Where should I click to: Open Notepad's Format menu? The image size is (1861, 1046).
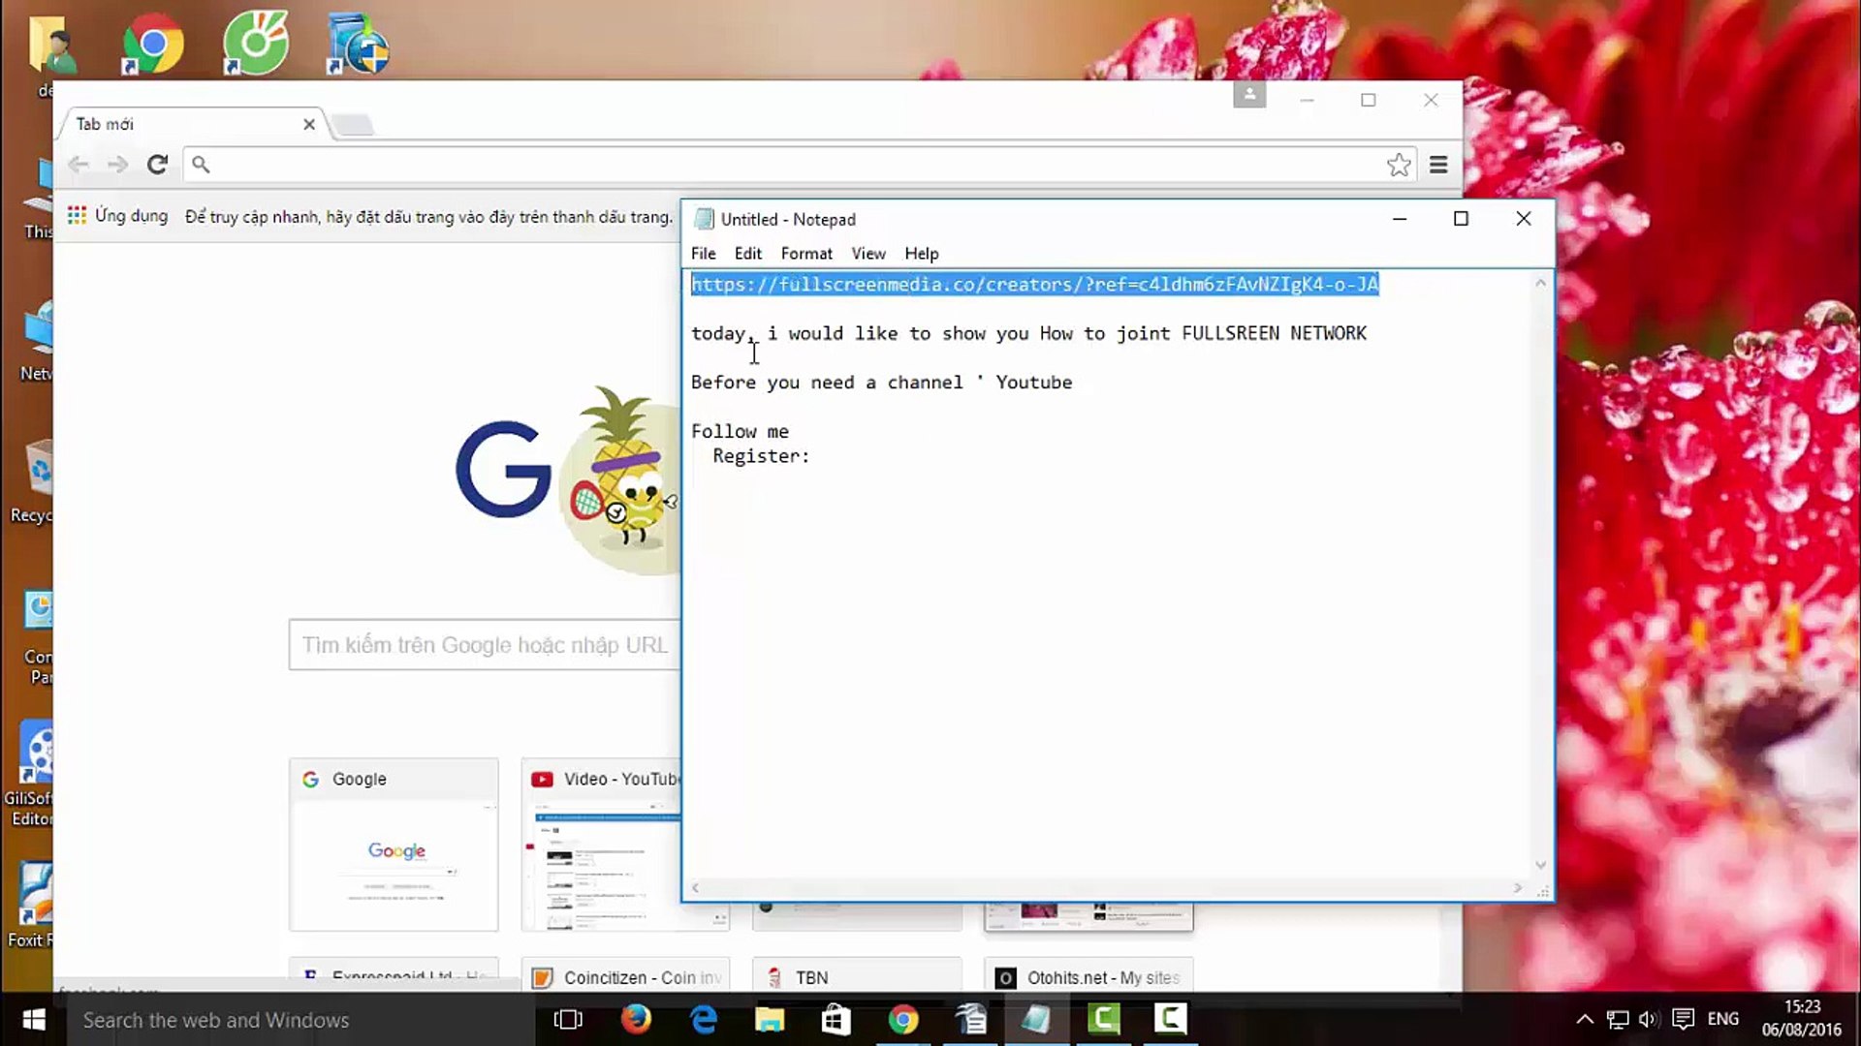point(805,254)
